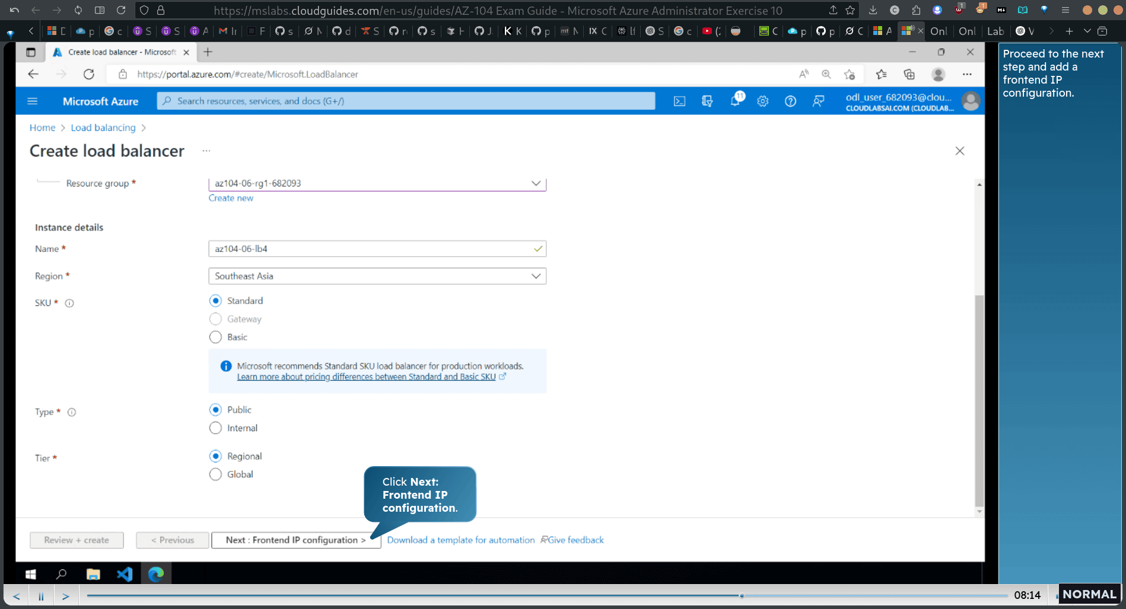Open a new tab in inner Edge
The height and width of the screenshot is (609, 1126).
[x=208, y=52]
